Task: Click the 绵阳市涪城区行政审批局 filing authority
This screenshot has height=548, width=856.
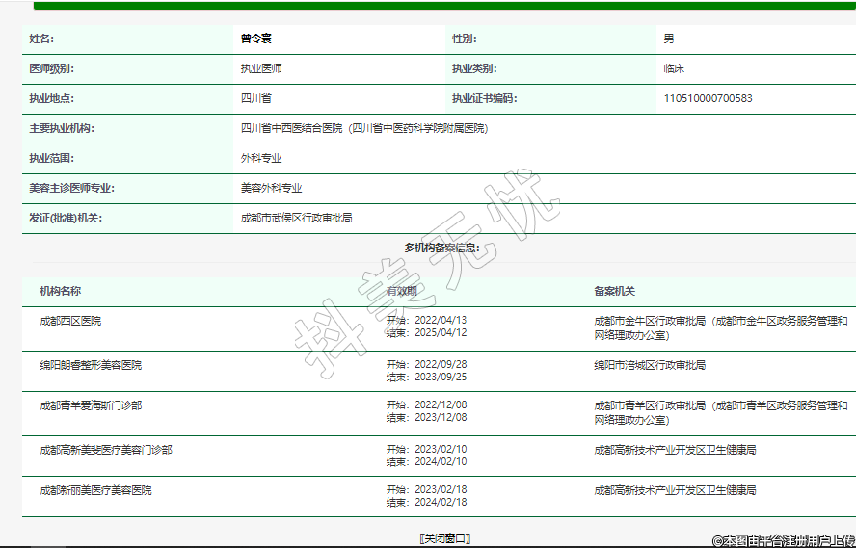Action: click(x=650, y=366)
